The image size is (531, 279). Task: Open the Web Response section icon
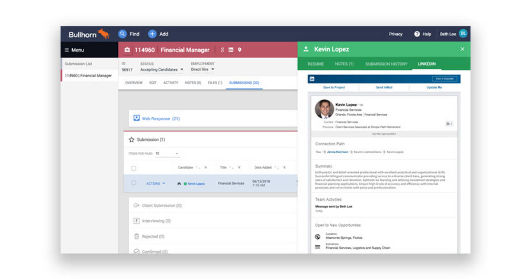click(136, 118)
